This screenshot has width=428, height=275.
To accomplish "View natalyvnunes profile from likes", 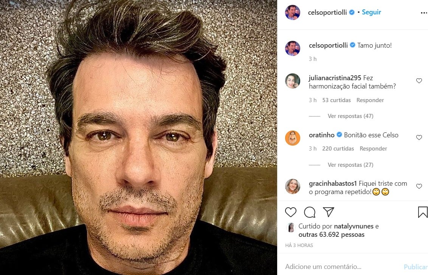I will tap(354, 226).
